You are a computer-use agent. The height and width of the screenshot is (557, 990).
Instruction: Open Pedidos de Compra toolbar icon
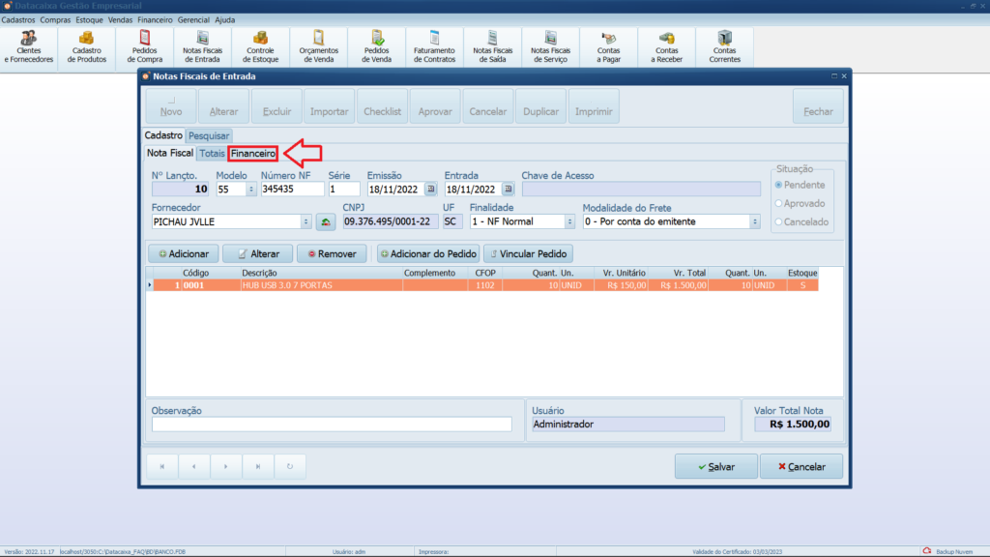(x=145, y=45)
